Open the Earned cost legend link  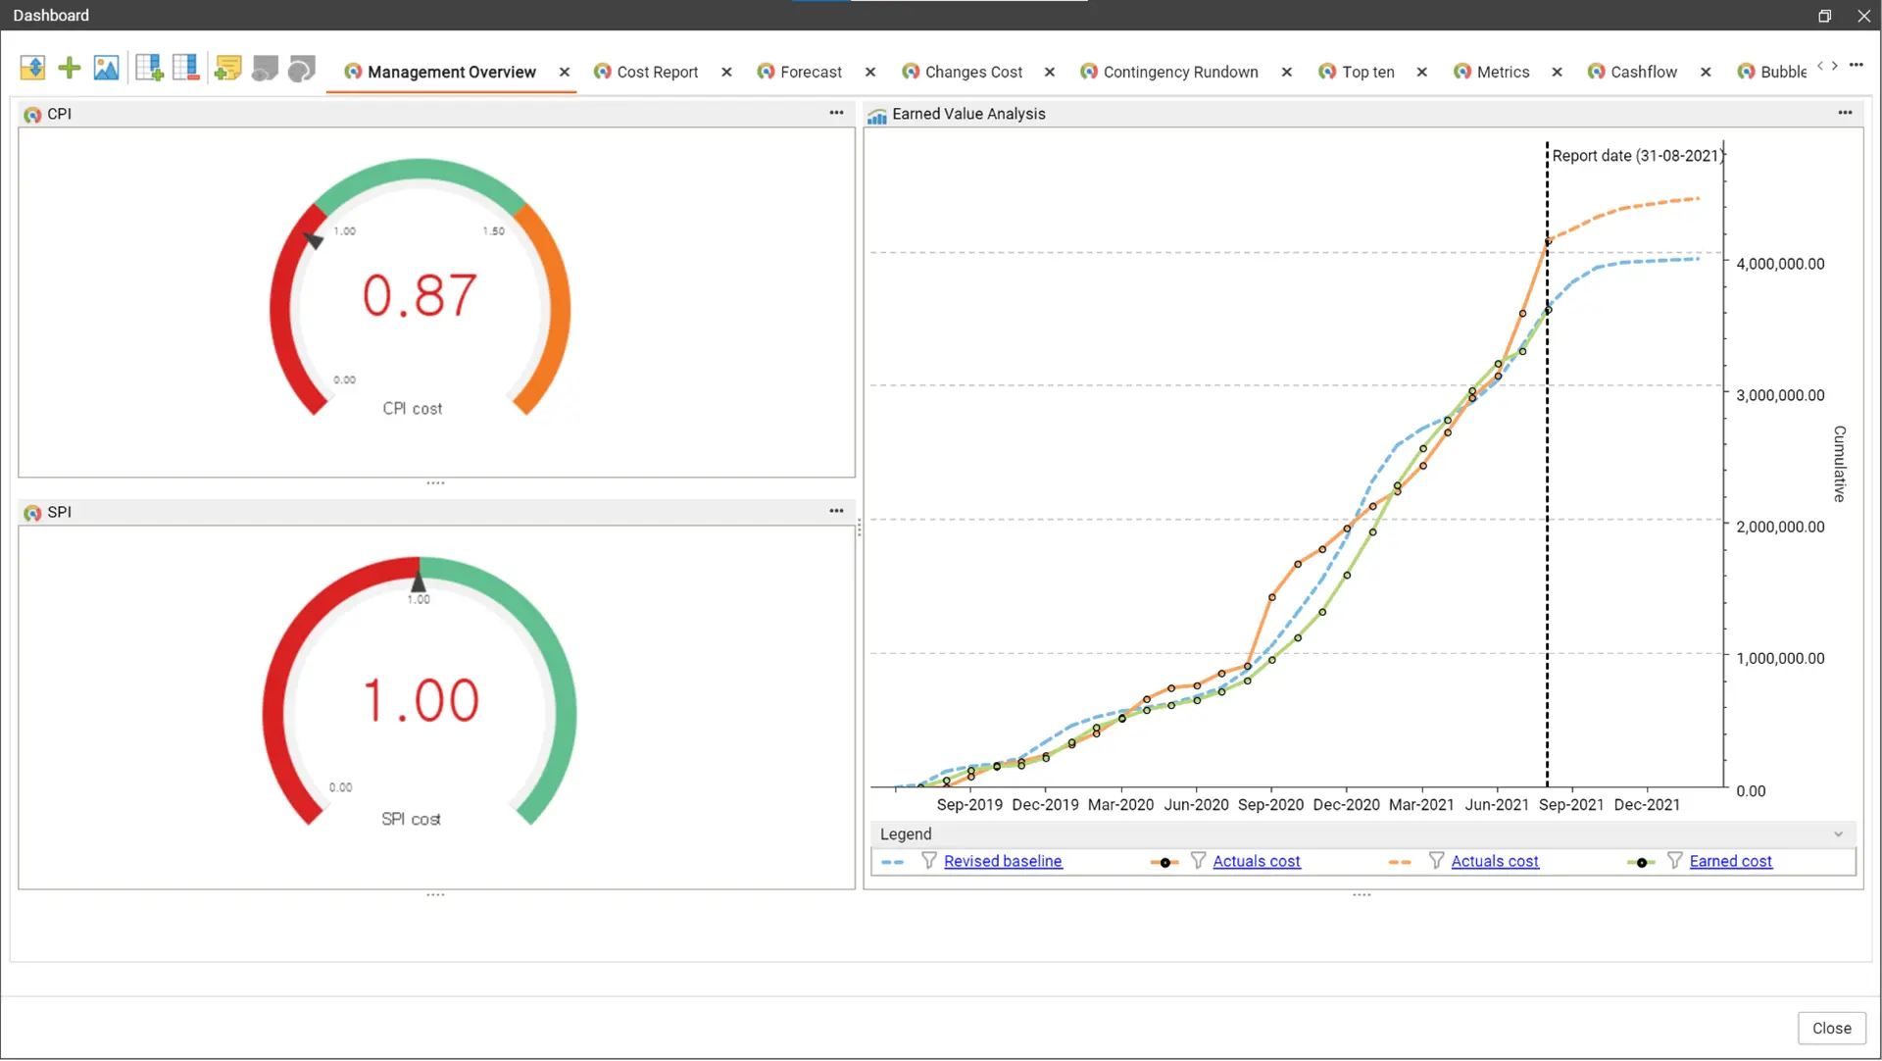(x=1731, y=861)
